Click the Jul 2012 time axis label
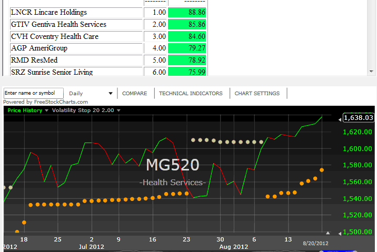The width and height of the screenshot is (377, 252). click(92, 247)
